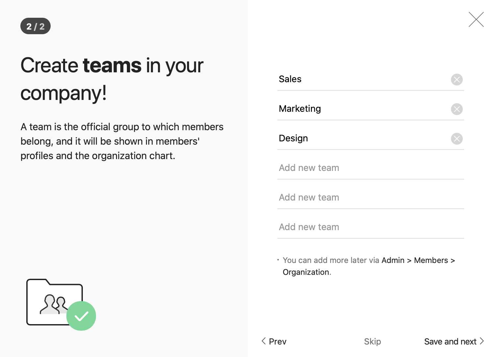Edit the Marketing team name field

pyautogui.click(x=362, y=109)
